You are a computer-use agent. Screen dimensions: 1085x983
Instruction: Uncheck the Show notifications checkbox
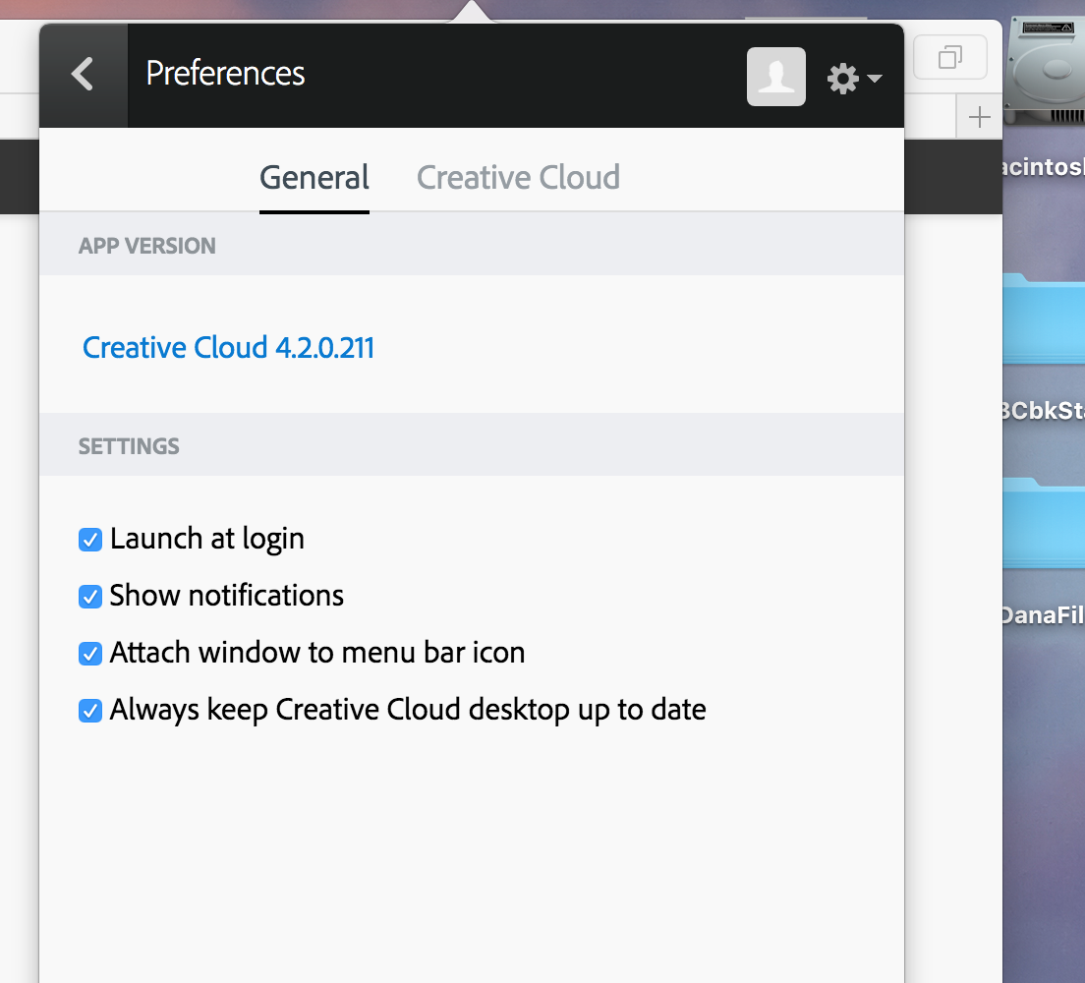90,597
